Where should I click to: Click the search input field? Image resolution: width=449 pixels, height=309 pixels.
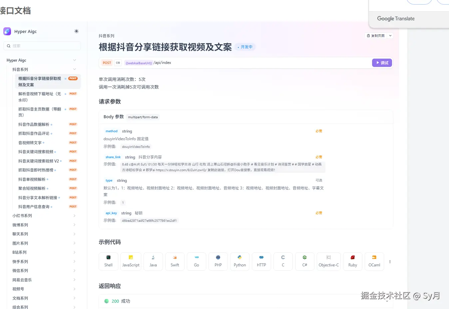42,46
